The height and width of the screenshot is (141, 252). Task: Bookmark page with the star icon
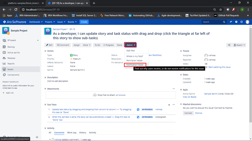coord(221,10)
